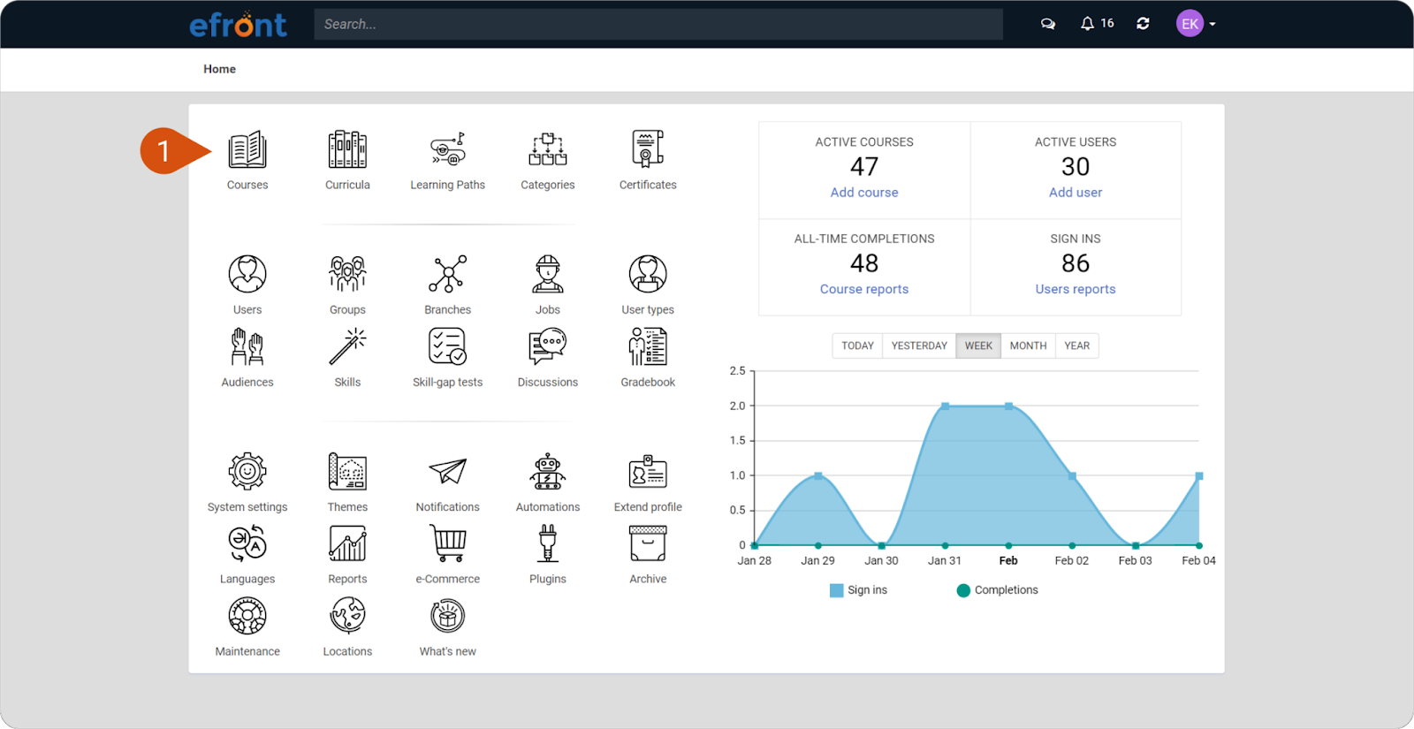This screenshot has width=1414, height=729.
Task: Open the Users reports link
Action: [1076, 289]
